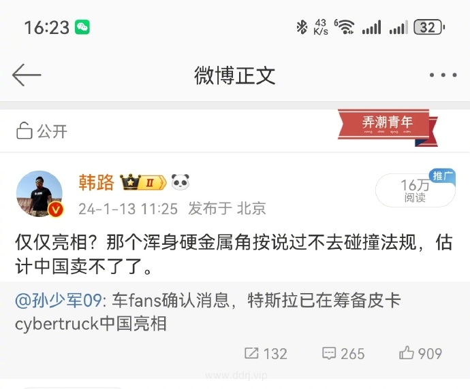Tap the panda badge icon
The height and width of the screenshot is (389, 470).
(181, 182)
